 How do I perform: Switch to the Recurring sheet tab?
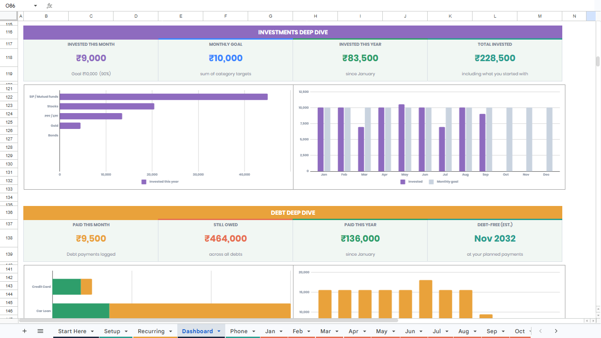(x=151, y=331)
